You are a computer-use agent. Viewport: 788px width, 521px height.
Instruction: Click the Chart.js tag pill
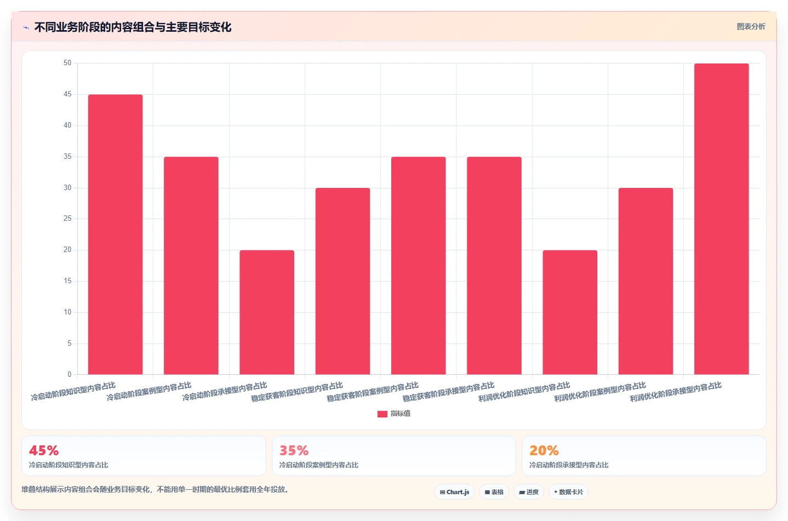[x=454, y=492]
